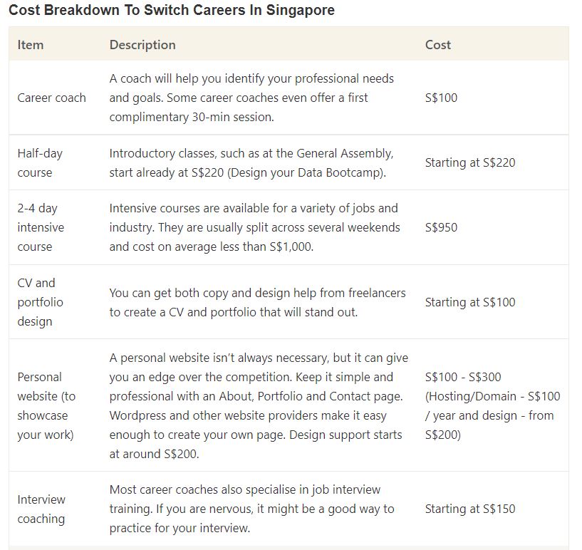This screenshot has height=550, width=582.
Task: Click the S$100 cost for Career coach
Action: (441, 98)
